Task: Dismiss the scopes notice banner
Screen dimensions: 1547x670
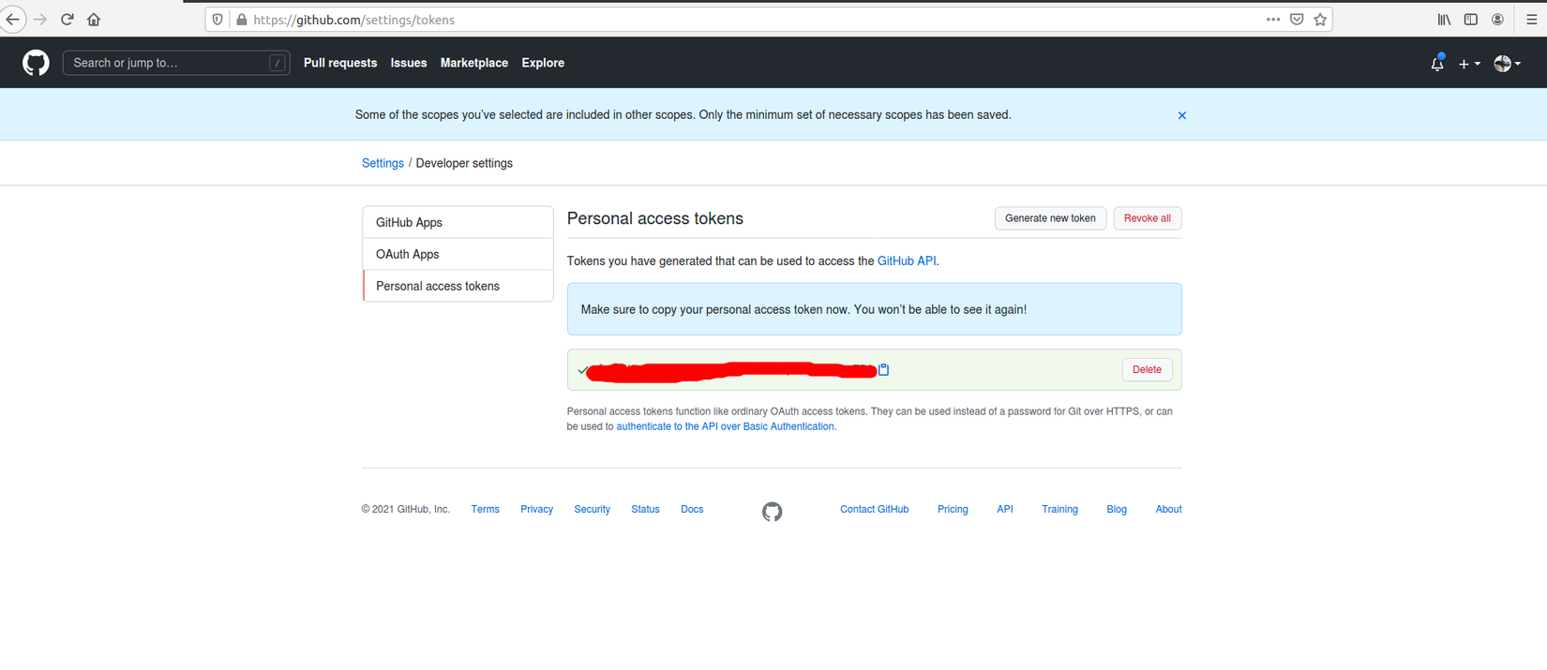Action: point(1181,115)
